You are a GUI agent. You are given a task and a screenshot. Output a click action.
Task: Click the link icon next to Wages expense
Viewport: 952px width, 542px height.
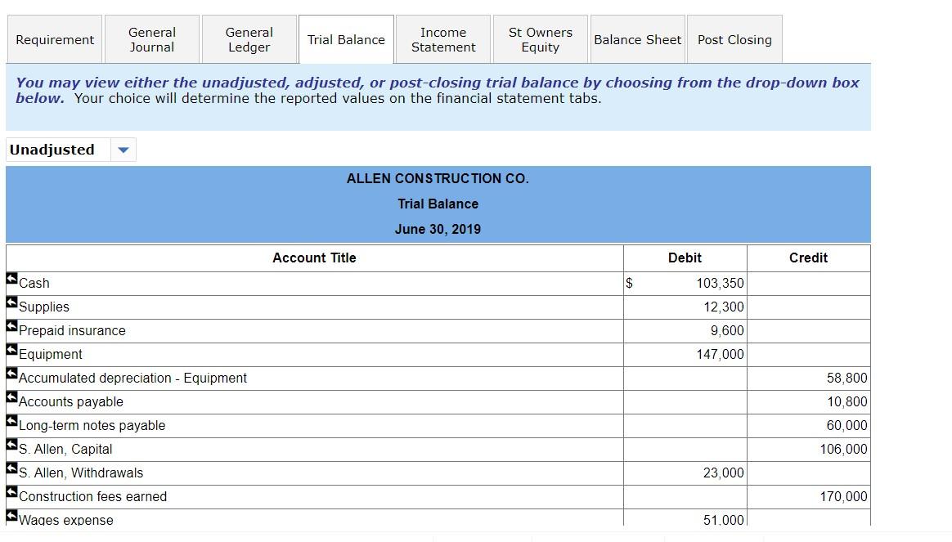click(x=11, y=515)
